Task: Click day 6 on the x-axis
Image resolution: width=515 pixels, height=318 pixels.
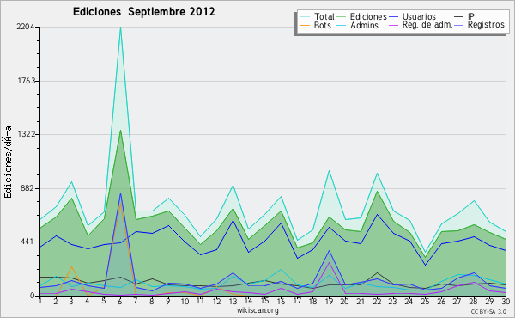Action: tap(120, 301)
